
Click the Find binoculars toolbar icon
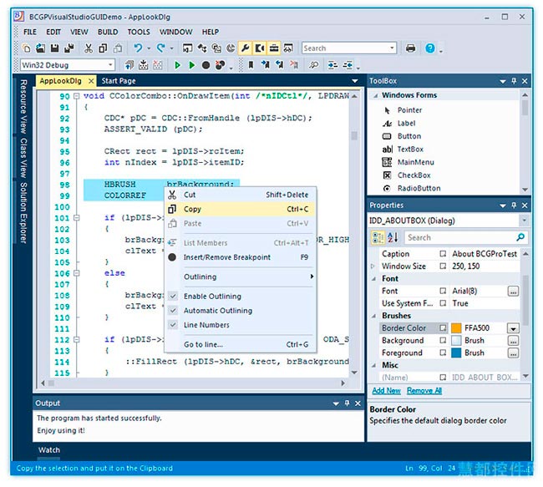pos(314,65)
